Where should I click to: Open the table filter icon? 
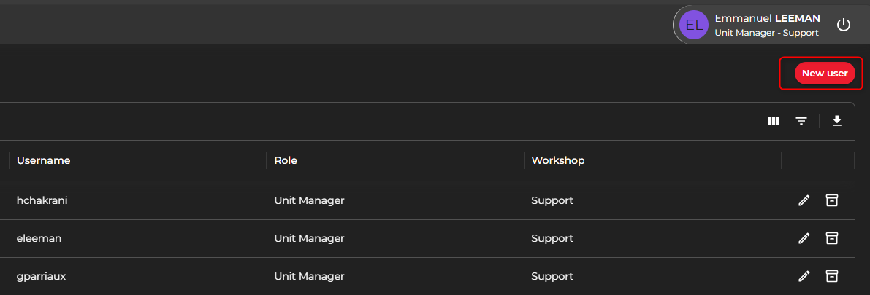point(801,121)
